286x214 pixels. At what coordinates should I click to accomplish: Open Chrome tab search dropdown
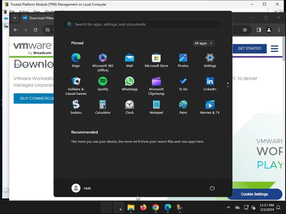click(x=15, y=18)
